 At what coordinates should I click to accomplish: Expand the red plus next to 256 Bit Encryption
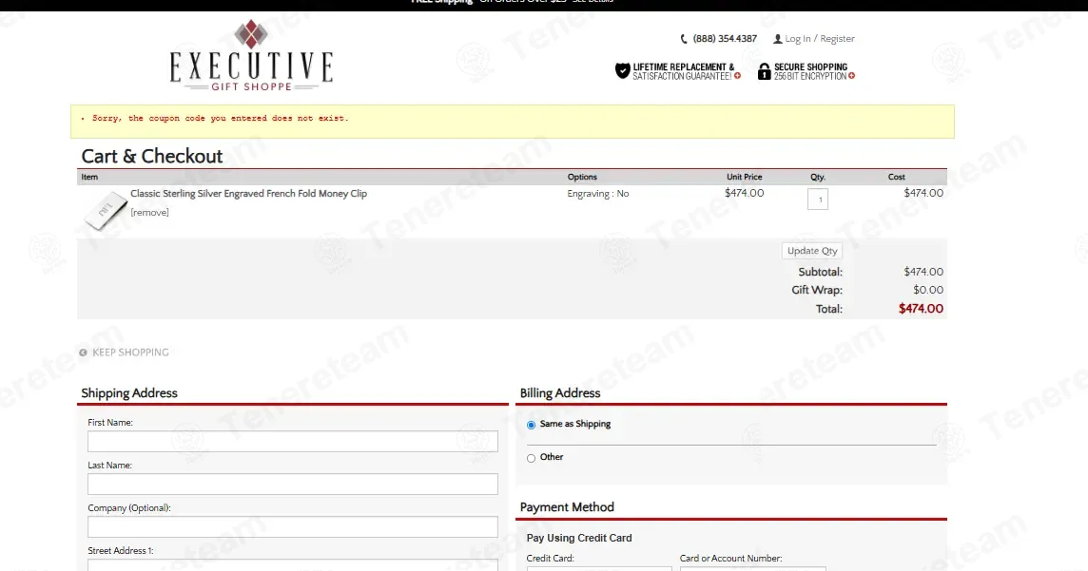click(851, 76)
